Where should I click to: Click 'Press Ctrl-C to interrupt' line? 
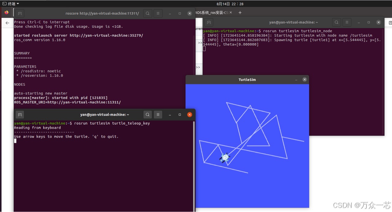click(42, 22)
